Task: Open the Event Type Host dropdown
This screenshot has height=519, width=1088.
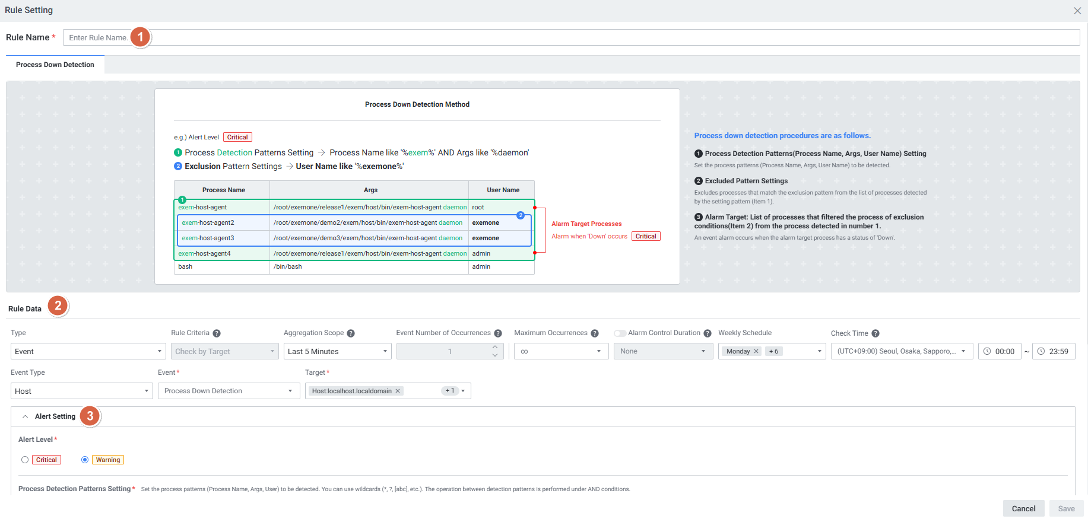Action: point(82,391)
